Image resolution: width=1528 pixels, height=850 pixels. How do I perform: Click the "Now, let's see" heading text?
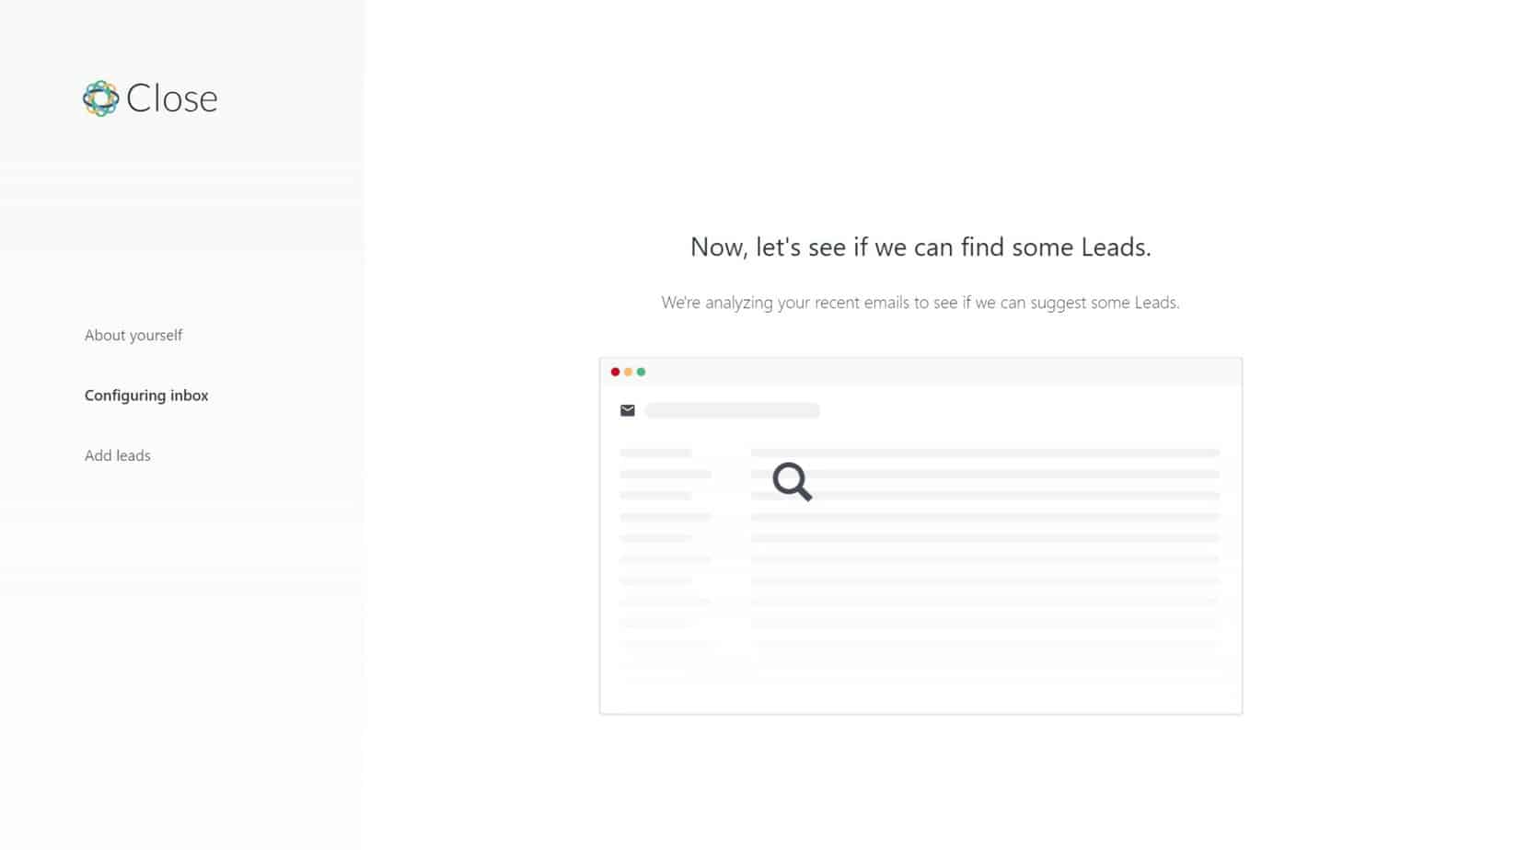click(x=920, y=247)
